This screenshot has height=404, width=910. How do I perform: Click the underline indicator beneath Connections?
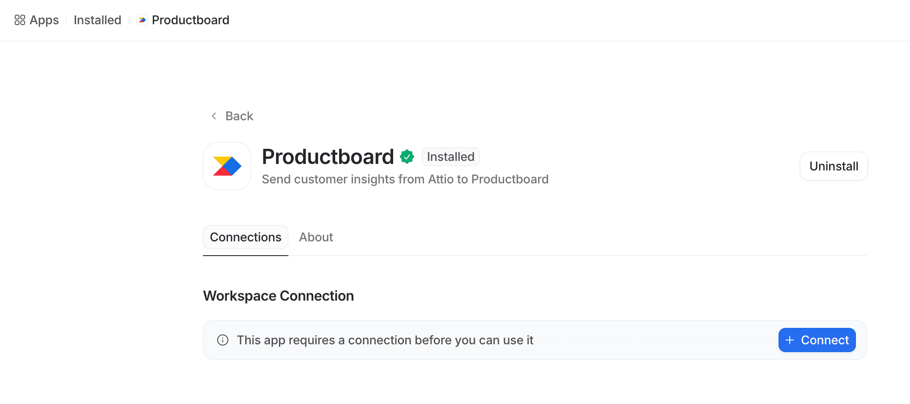point(245,256)
